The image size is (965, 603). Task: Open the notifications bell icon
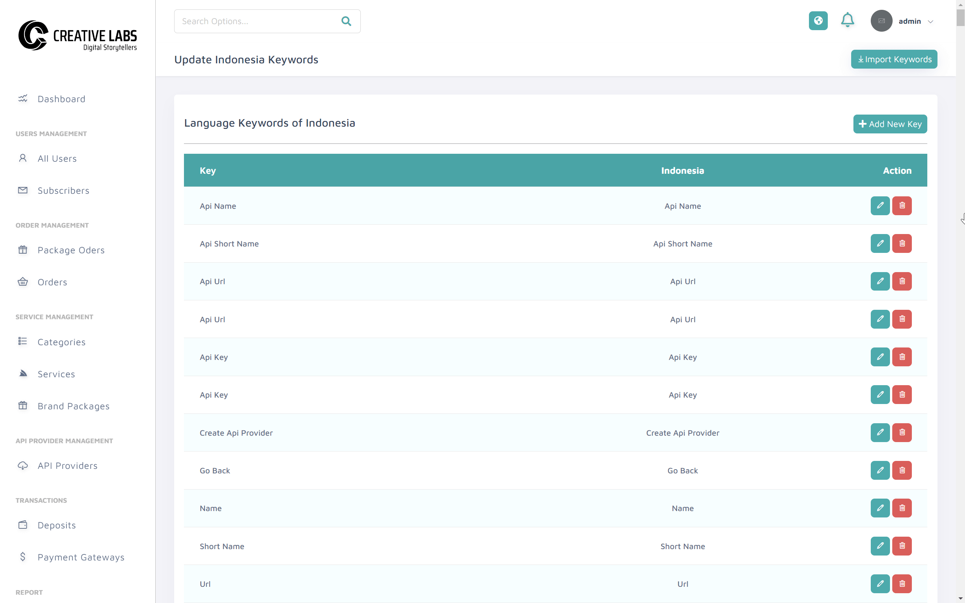pos(848,21)
